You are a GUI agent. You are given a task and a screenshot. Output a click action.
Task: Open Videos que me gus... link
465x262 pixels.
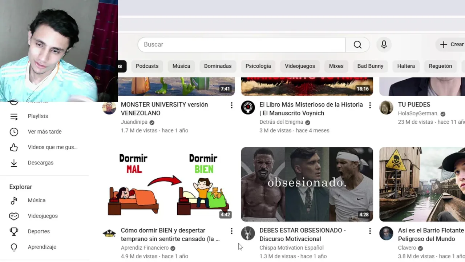(x=53, y=147)
